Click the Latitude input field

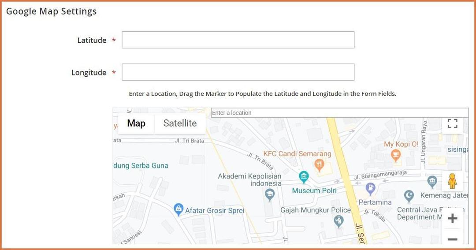click(238, 40)
